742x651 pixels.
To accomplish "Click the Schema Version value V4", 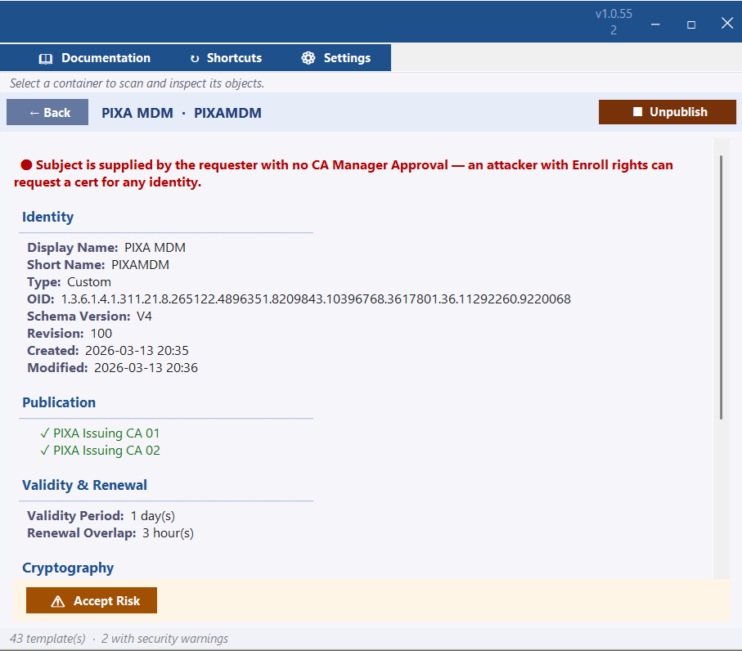I will click(x=144, y=316).
